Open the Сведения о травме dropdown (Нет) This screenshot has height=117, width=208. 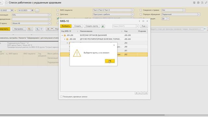[184, 10]
